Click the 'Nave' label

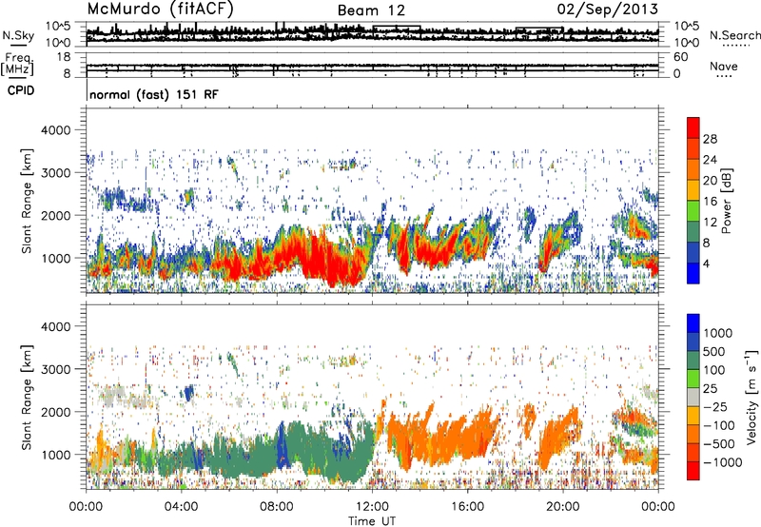(724, 66)
